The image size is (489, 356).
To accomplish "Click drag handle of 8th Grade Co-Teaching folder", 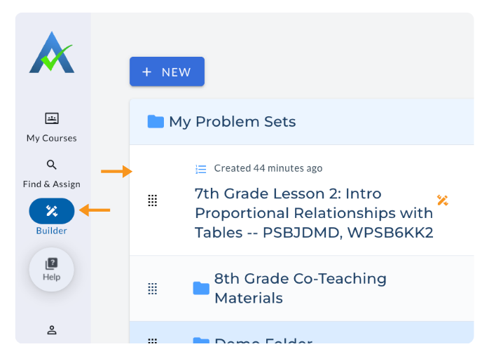I will [152, 288].
